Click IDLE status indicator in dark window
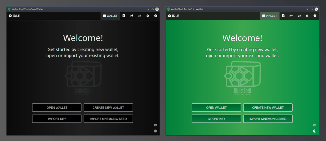The height and width of the screenshot is (141, 326). point(14,16)
